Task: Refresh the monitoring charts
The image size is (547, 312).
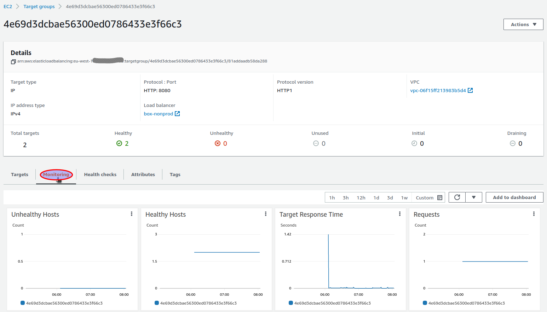Action: 457,197
